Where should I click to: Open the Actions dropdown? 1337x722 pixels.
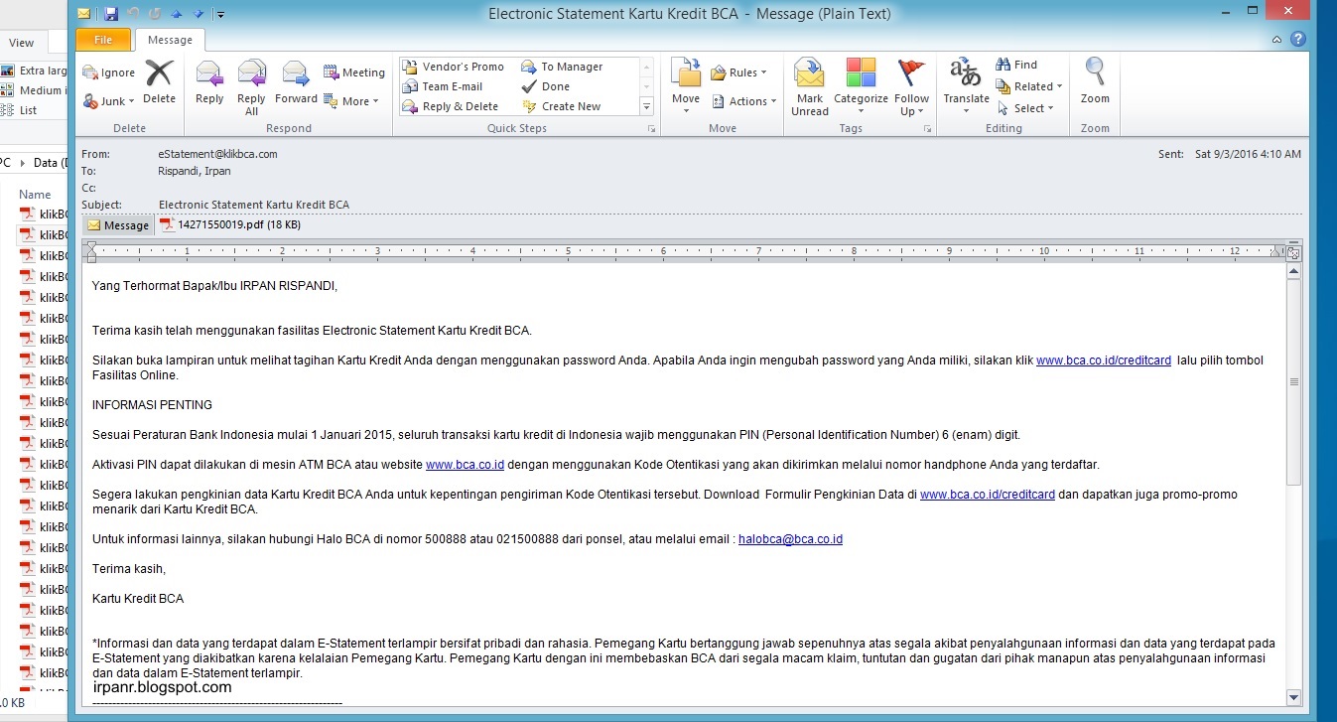click(743, 101)
